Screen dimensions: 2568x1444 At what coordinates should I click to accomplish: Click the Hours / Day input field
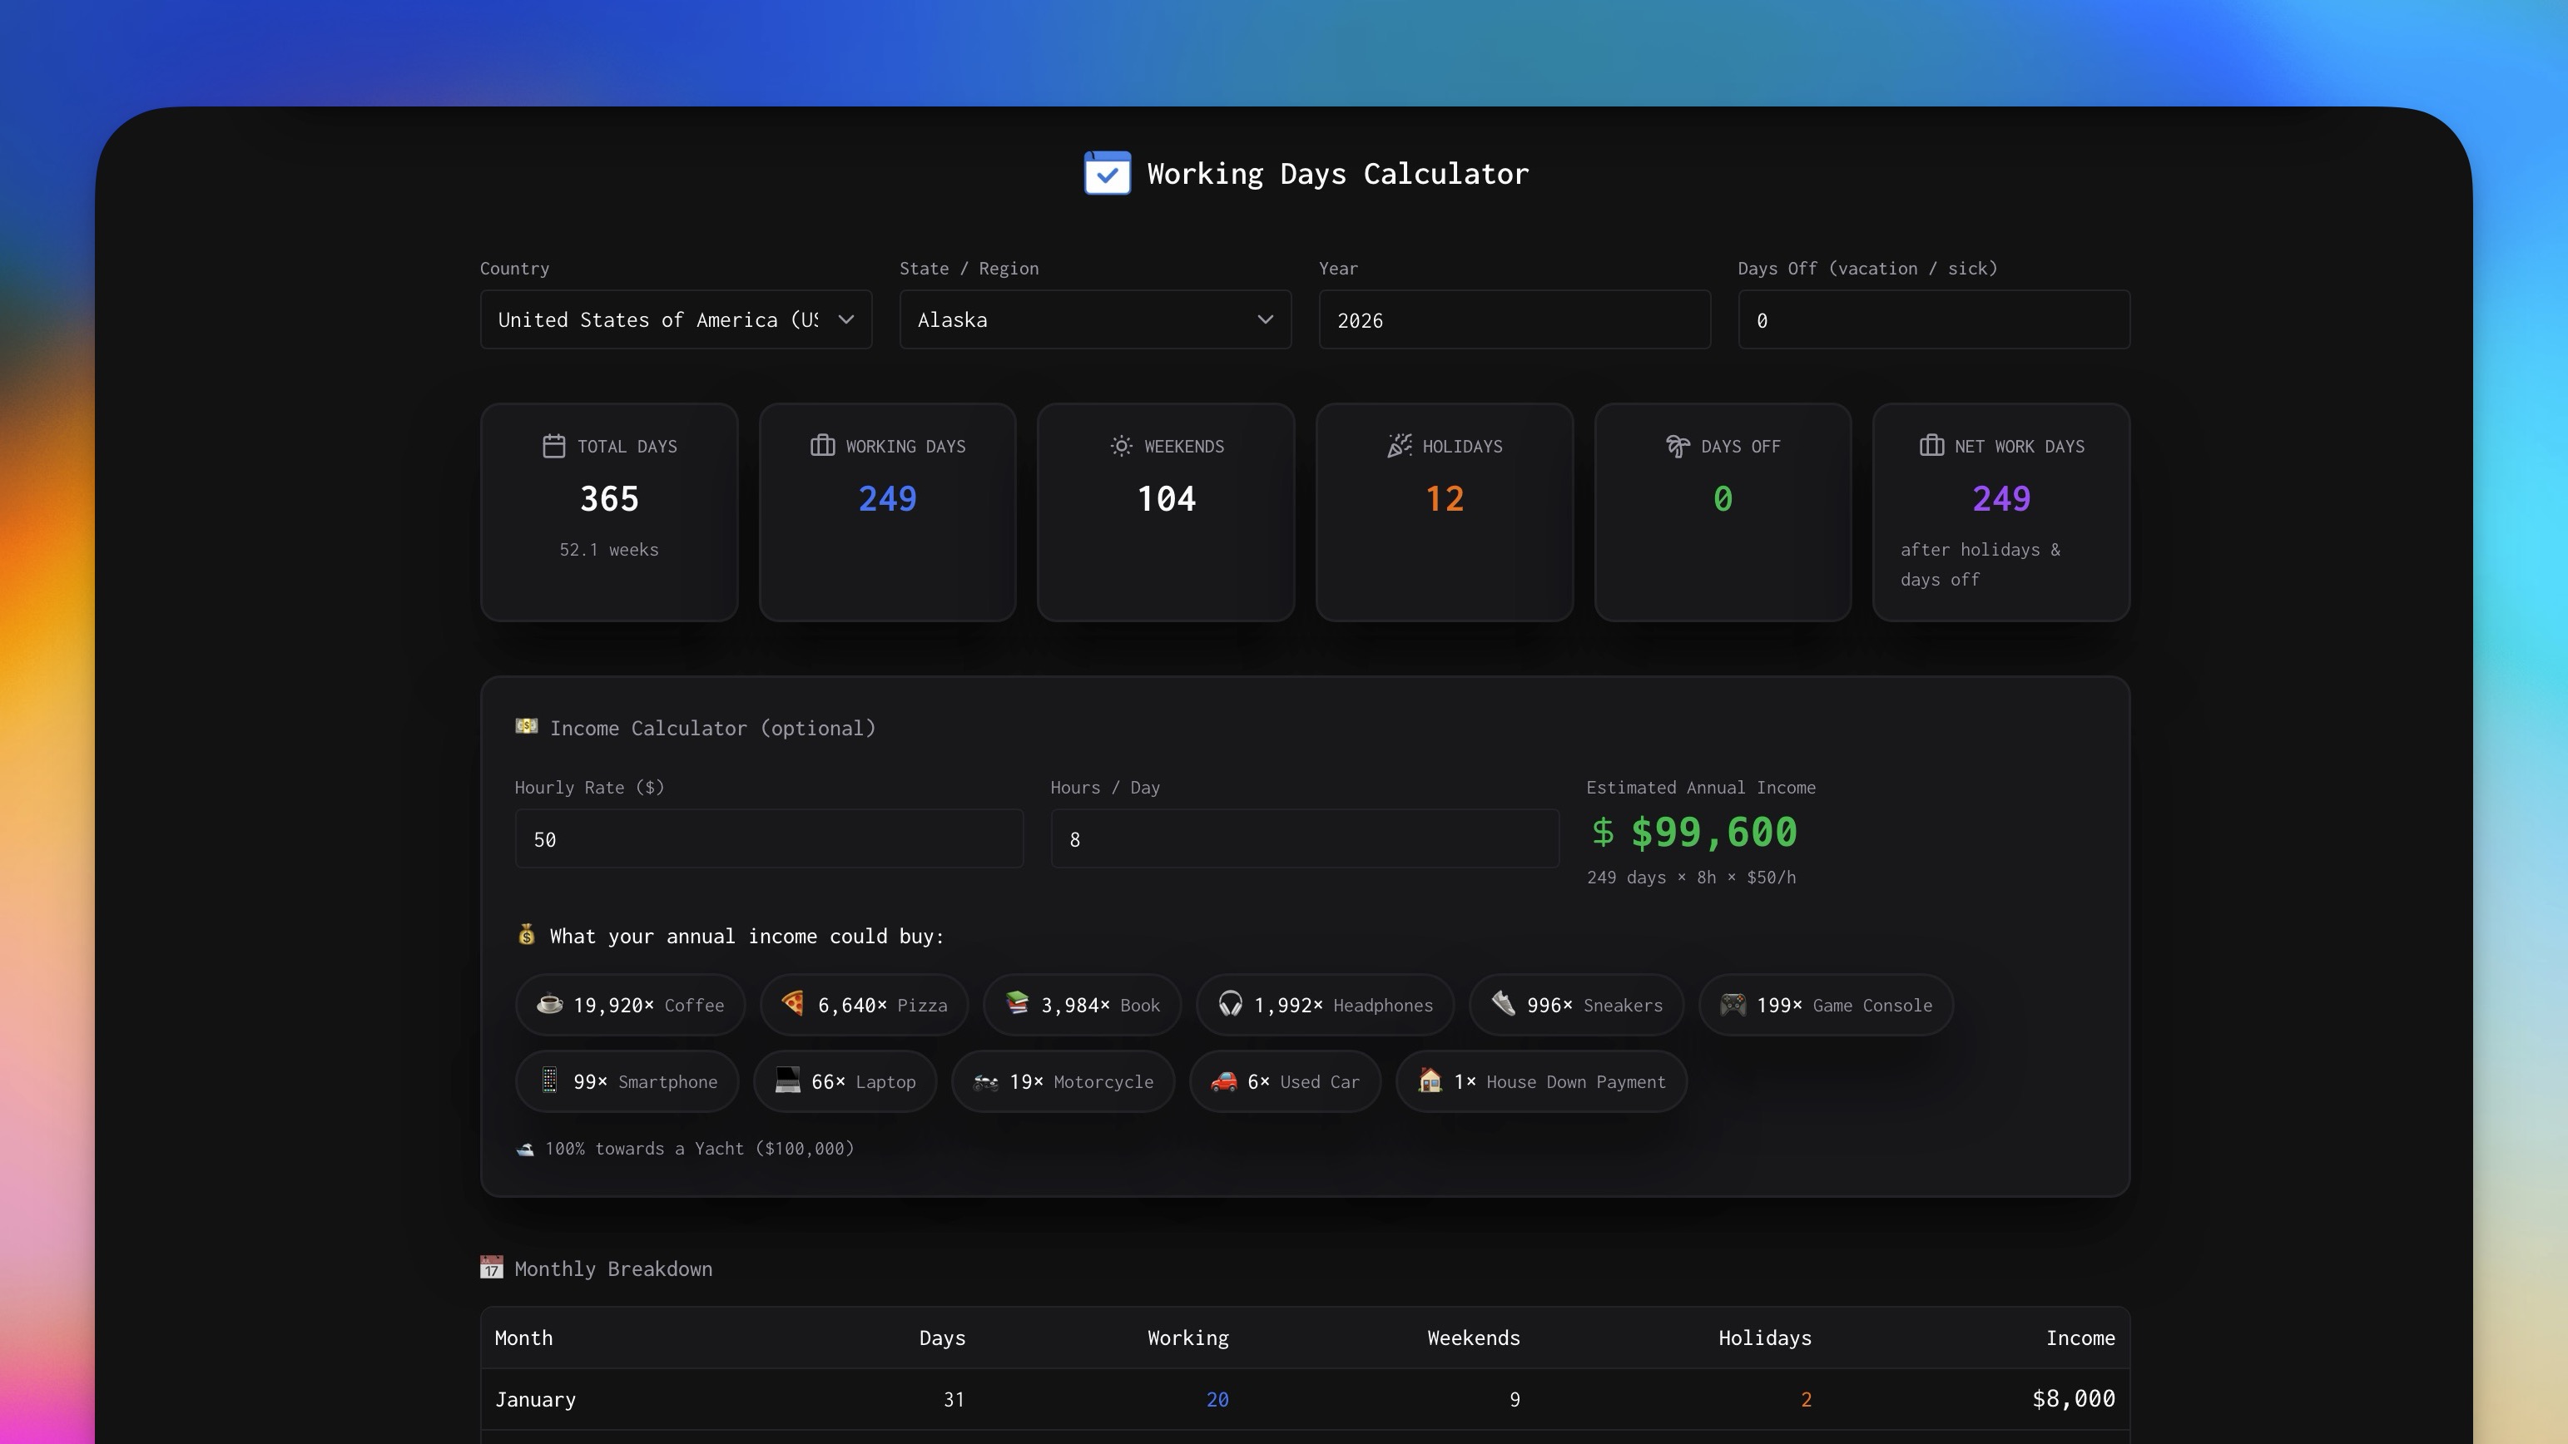(1303, 839)
